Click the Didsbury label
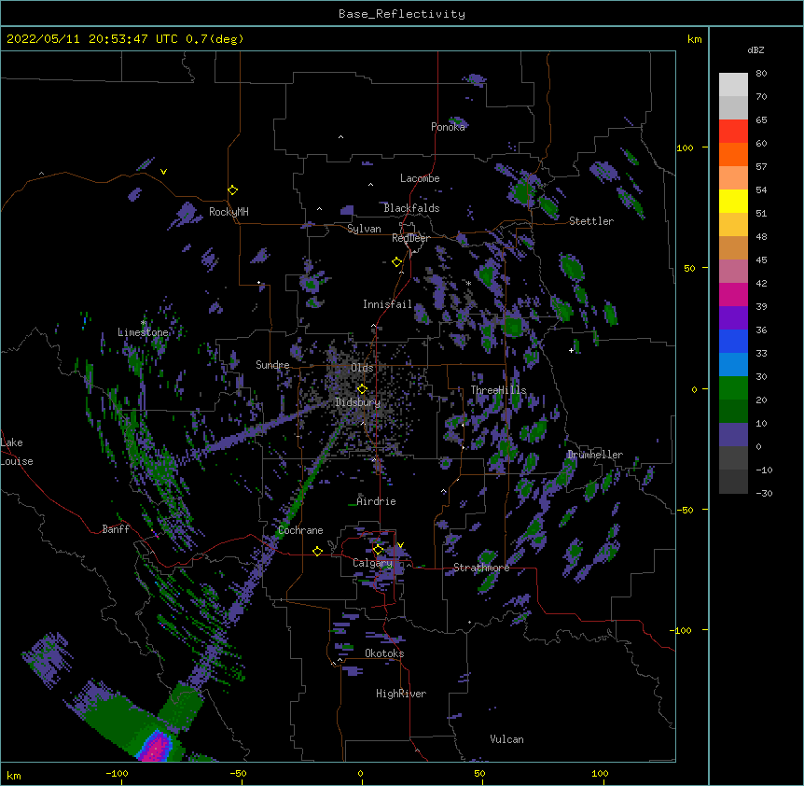 tap(358, 402)
